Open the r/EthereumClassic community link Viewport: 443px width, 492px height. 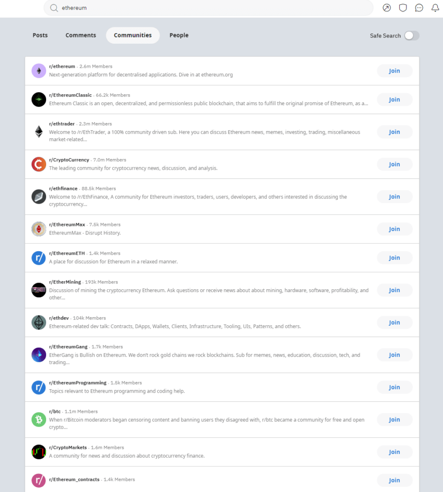[x=70, y=95]
